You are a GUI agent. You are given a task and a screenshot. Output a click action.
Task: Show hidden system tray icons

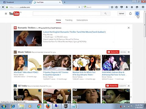click(118, 106)
